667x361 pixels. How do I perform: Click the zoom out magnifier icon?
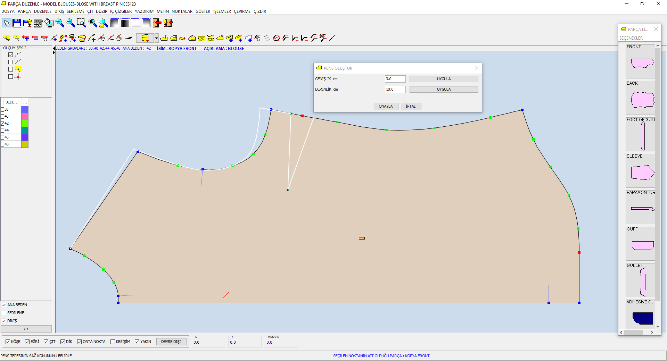coord(71,23)
